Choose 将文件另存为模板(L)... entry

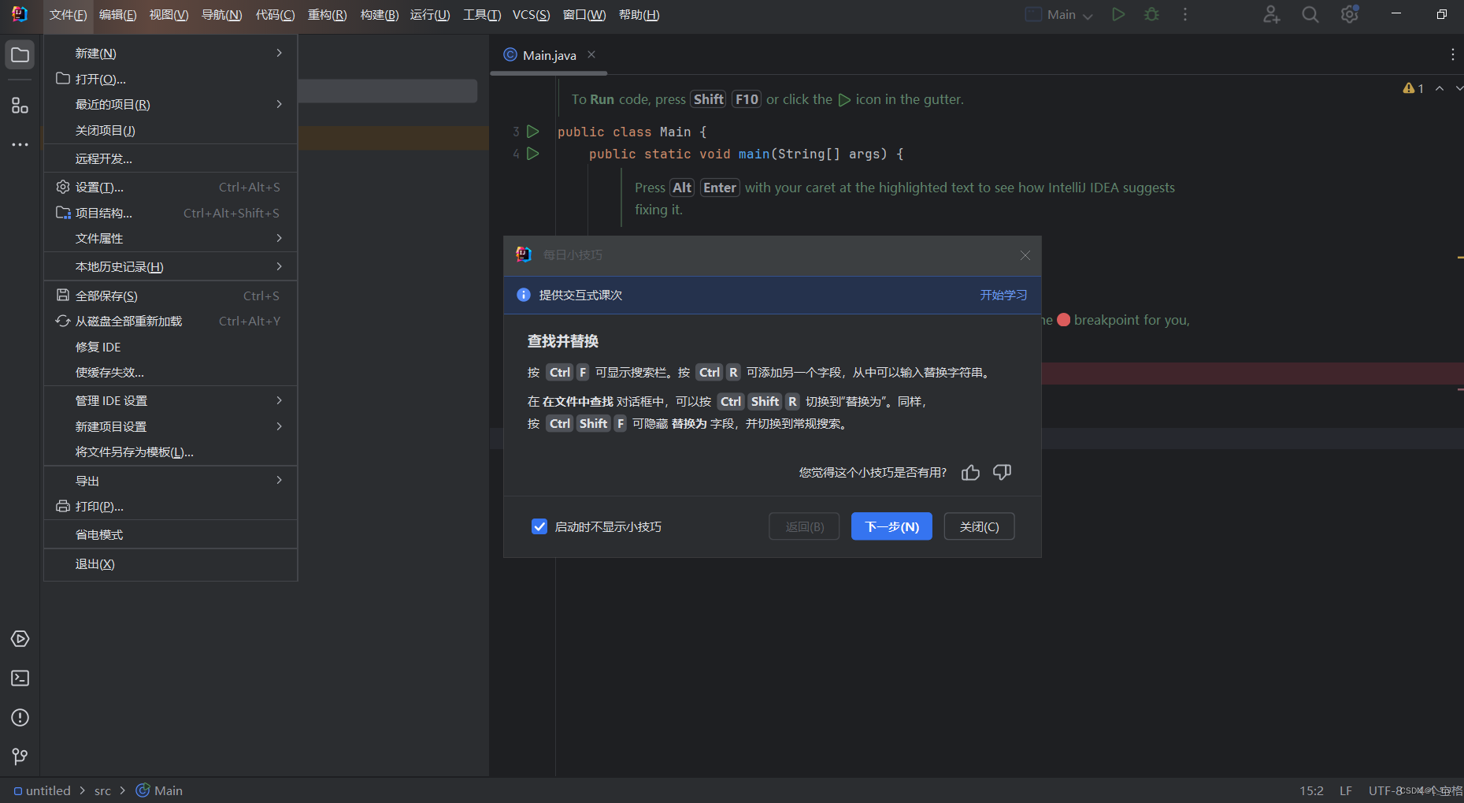170,452
